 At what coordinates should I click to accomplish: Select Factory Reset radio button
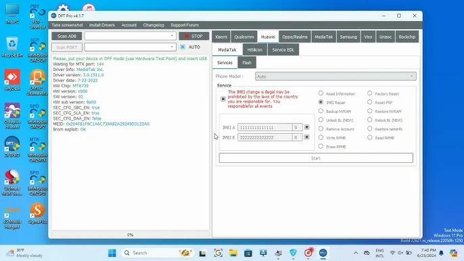click(x=369, y=93)
